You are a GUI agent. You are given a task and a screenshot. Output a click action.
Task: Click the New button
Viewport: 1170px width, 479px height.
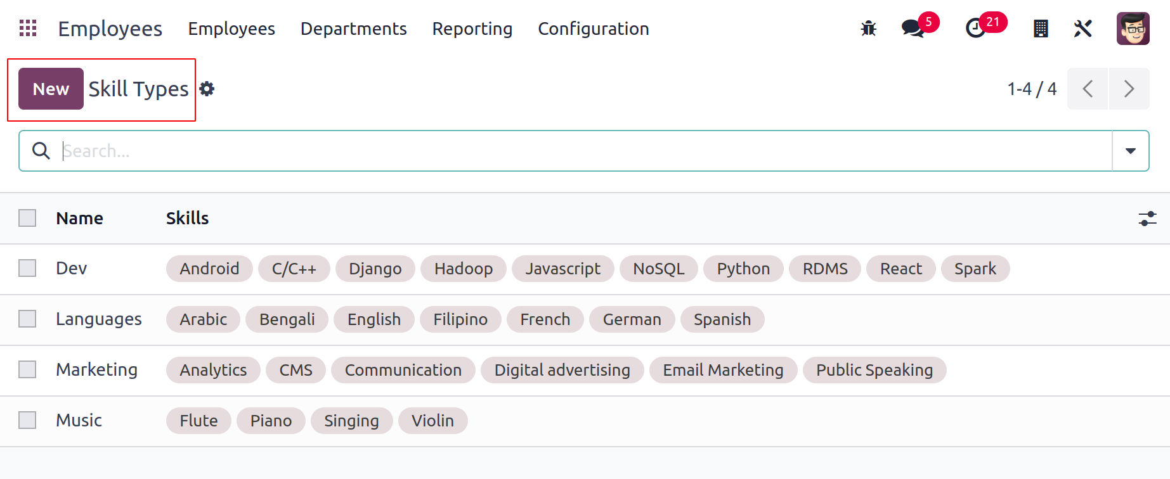coord(51,89)
